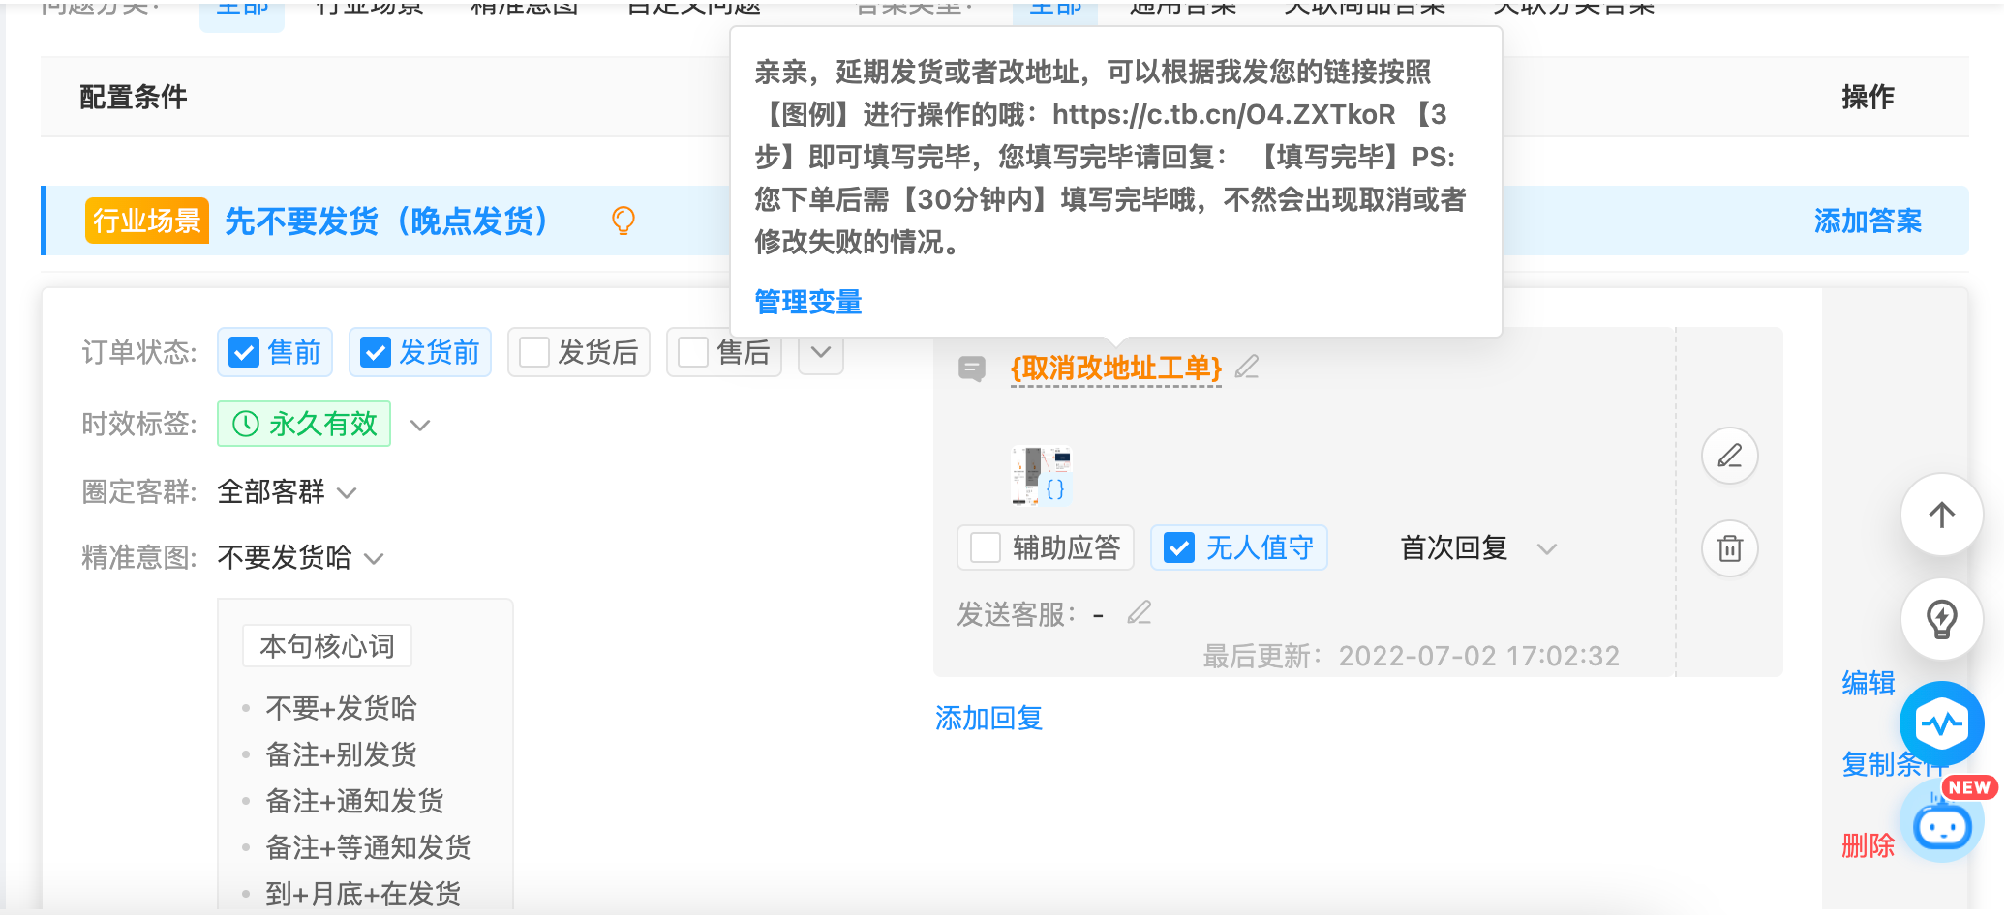Click pencil icon next to 取消改地址工单
Screen dimensions: 2006x915
click(1247, 367)
